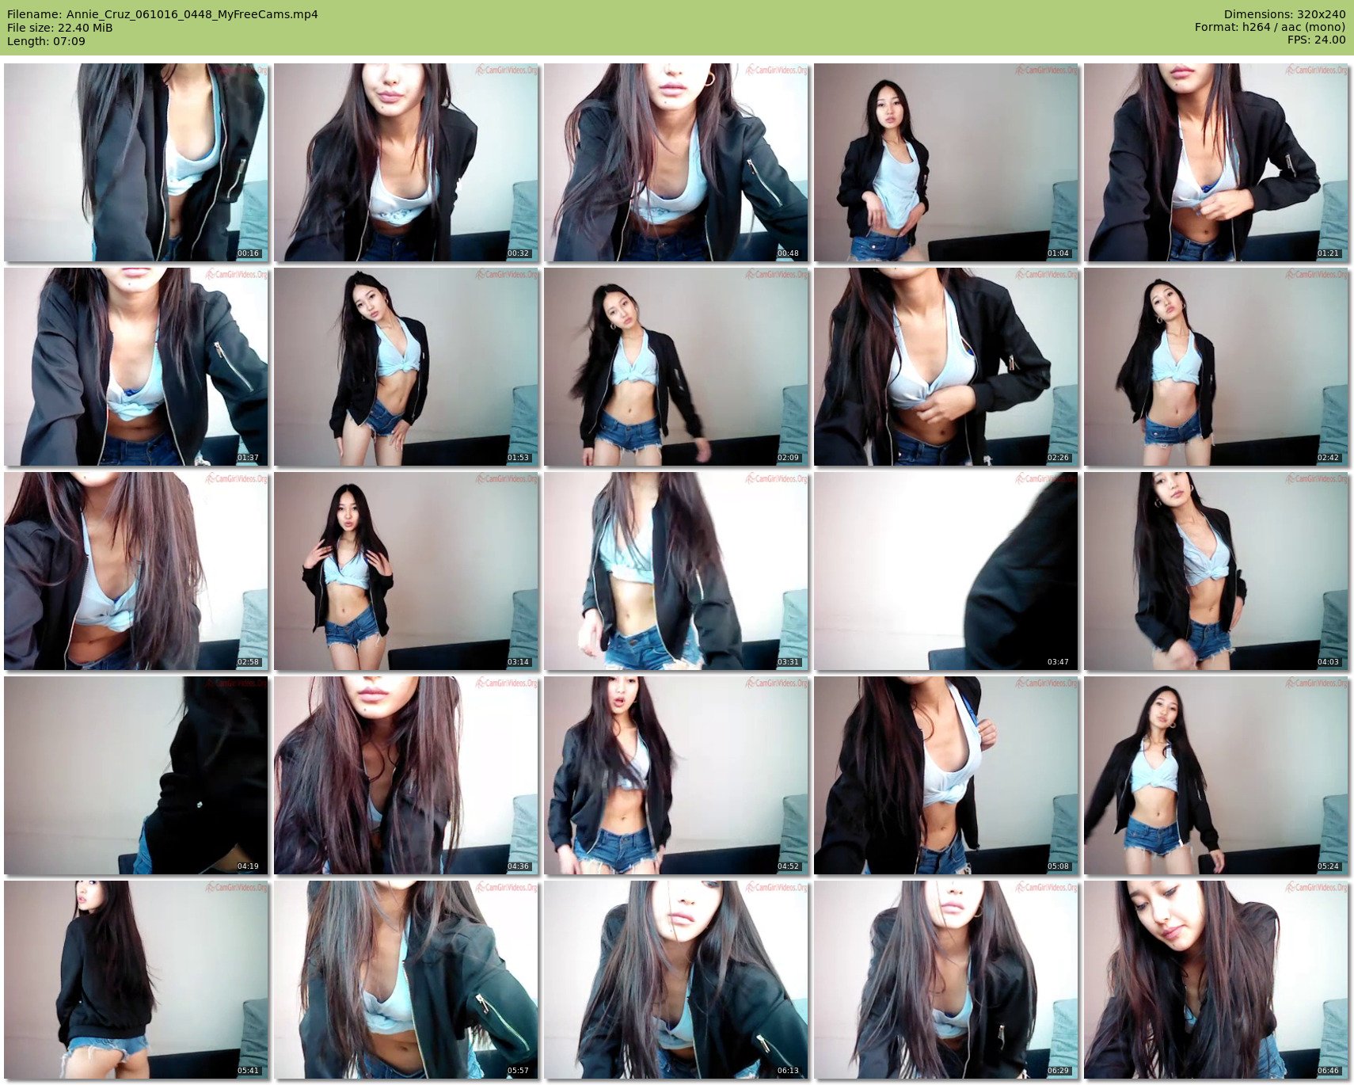1354x1085 pixels.
Task: Select the 01:21 thumbnail
Action: click(x=1216, y=162)
